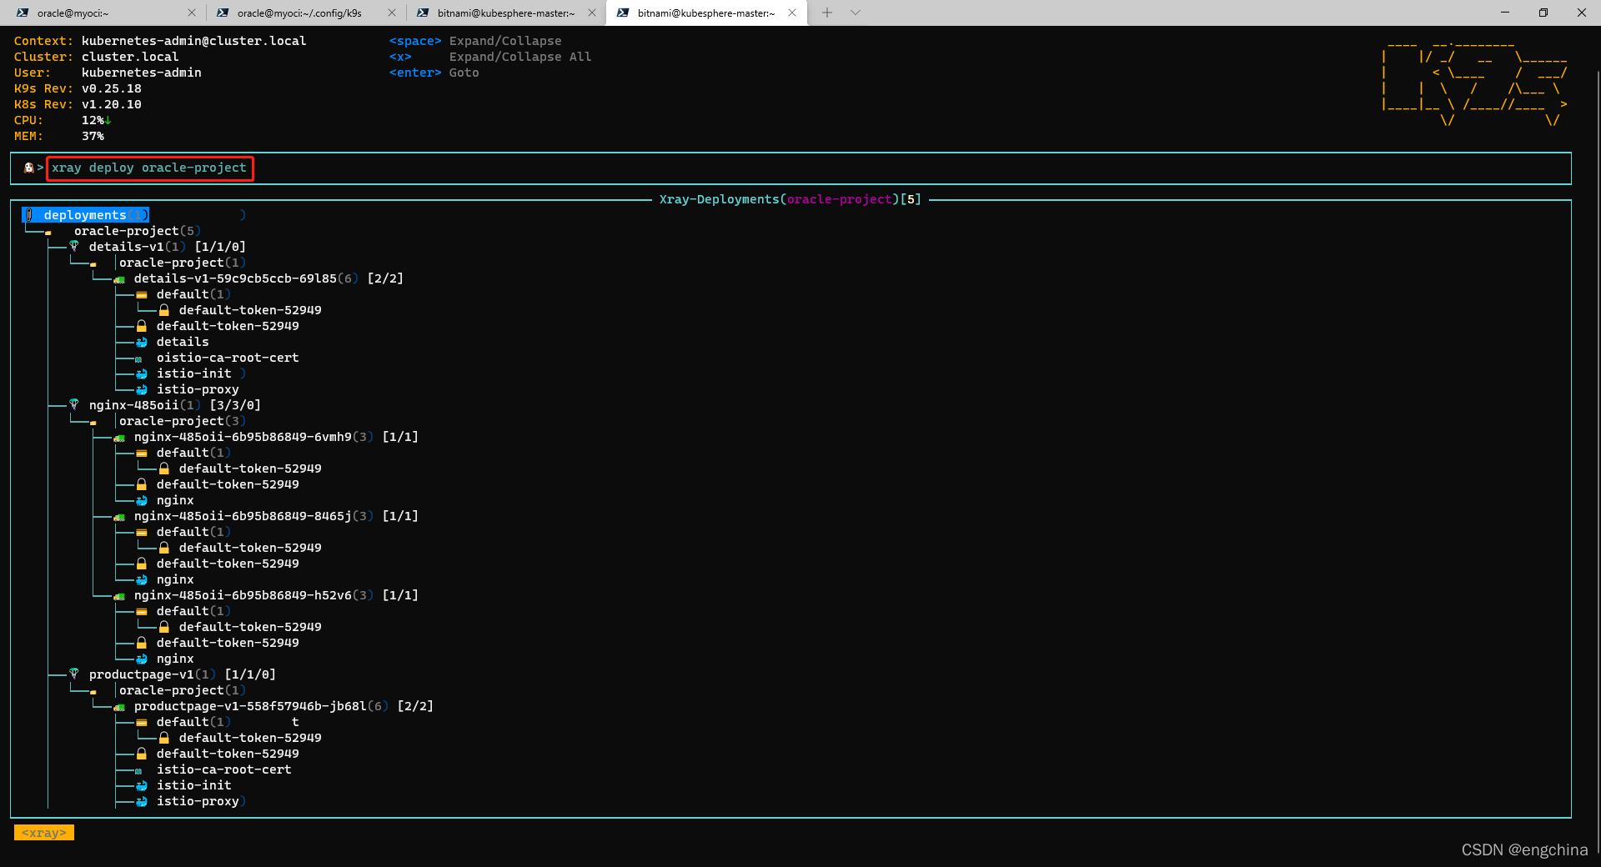Select the details container row
Image resolution: width=1601 pixels, height=867 pixels.
pyautogui.click(x=183, y=342)
